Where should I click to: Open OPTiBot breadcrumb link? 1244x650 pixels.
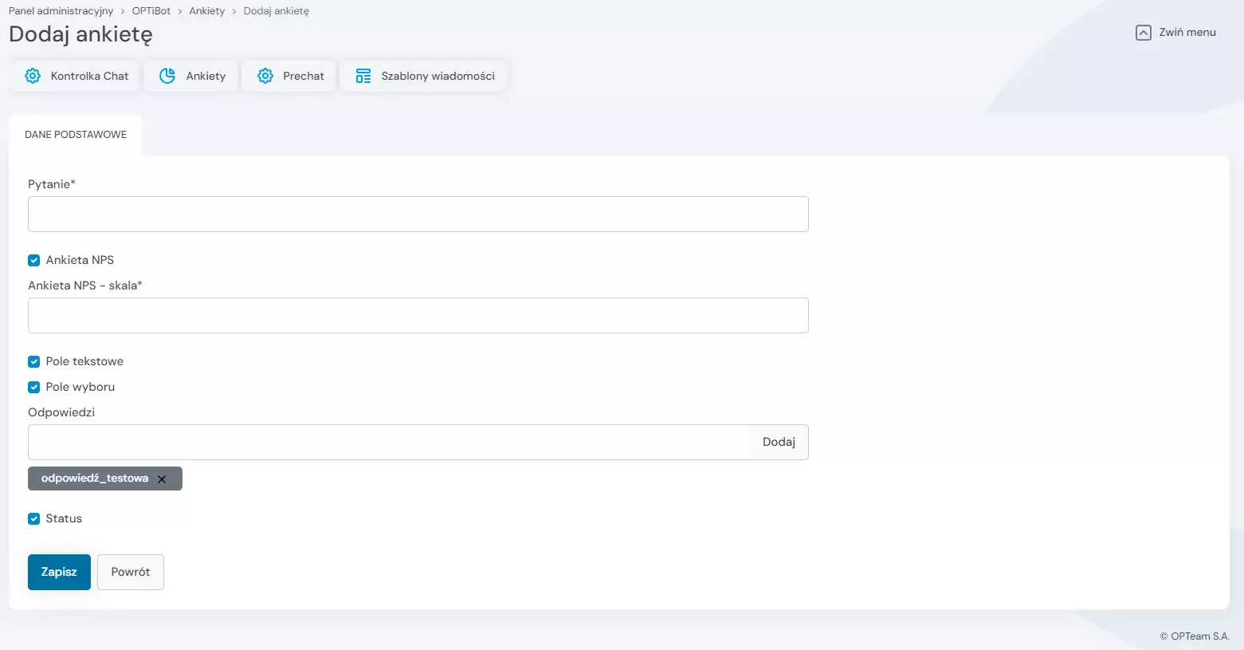tap(151, 11)
